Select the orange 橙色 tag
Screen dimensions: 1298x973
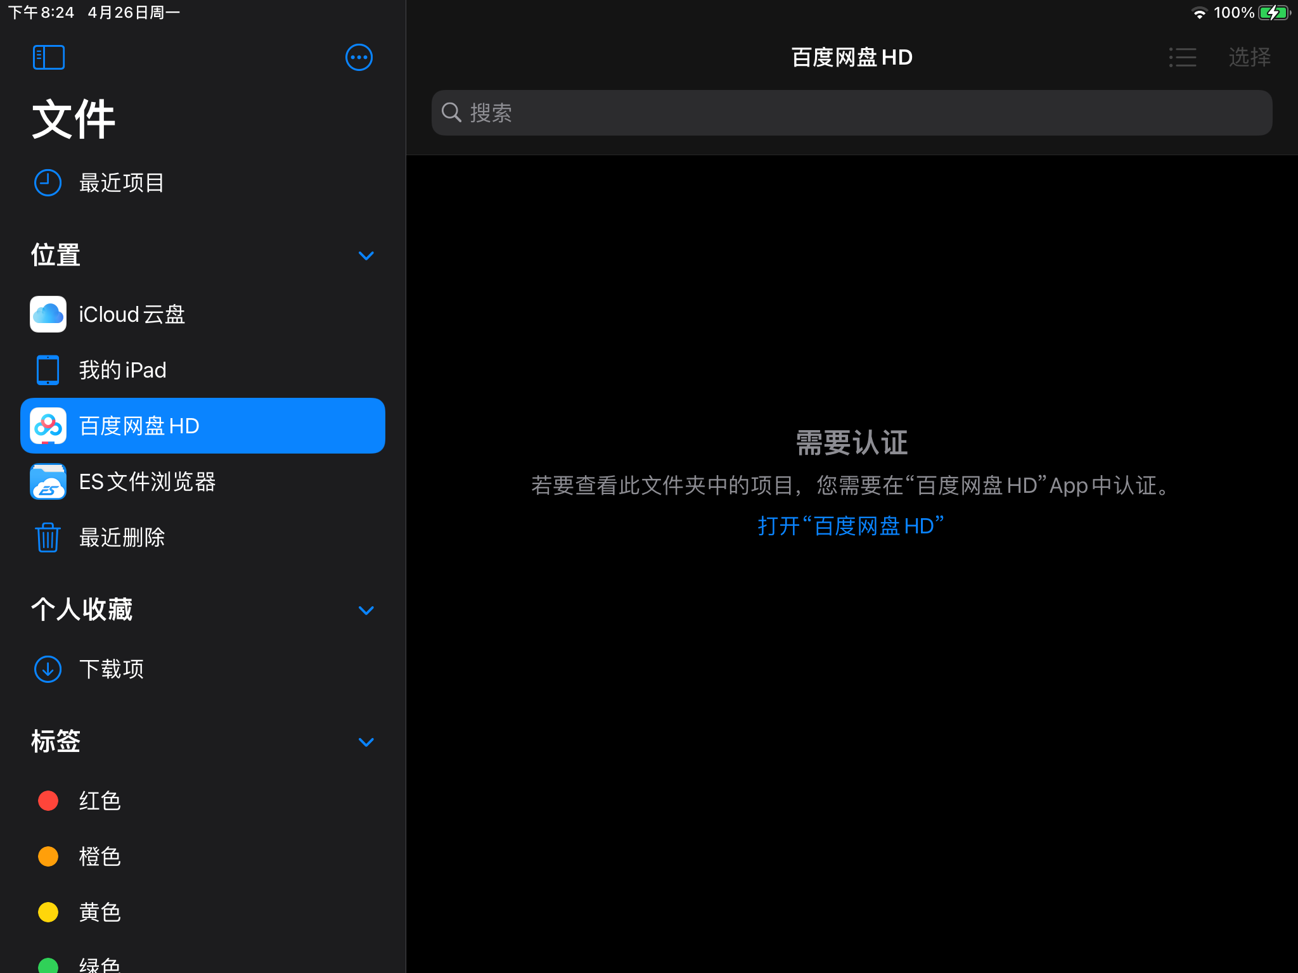[99, 856]
